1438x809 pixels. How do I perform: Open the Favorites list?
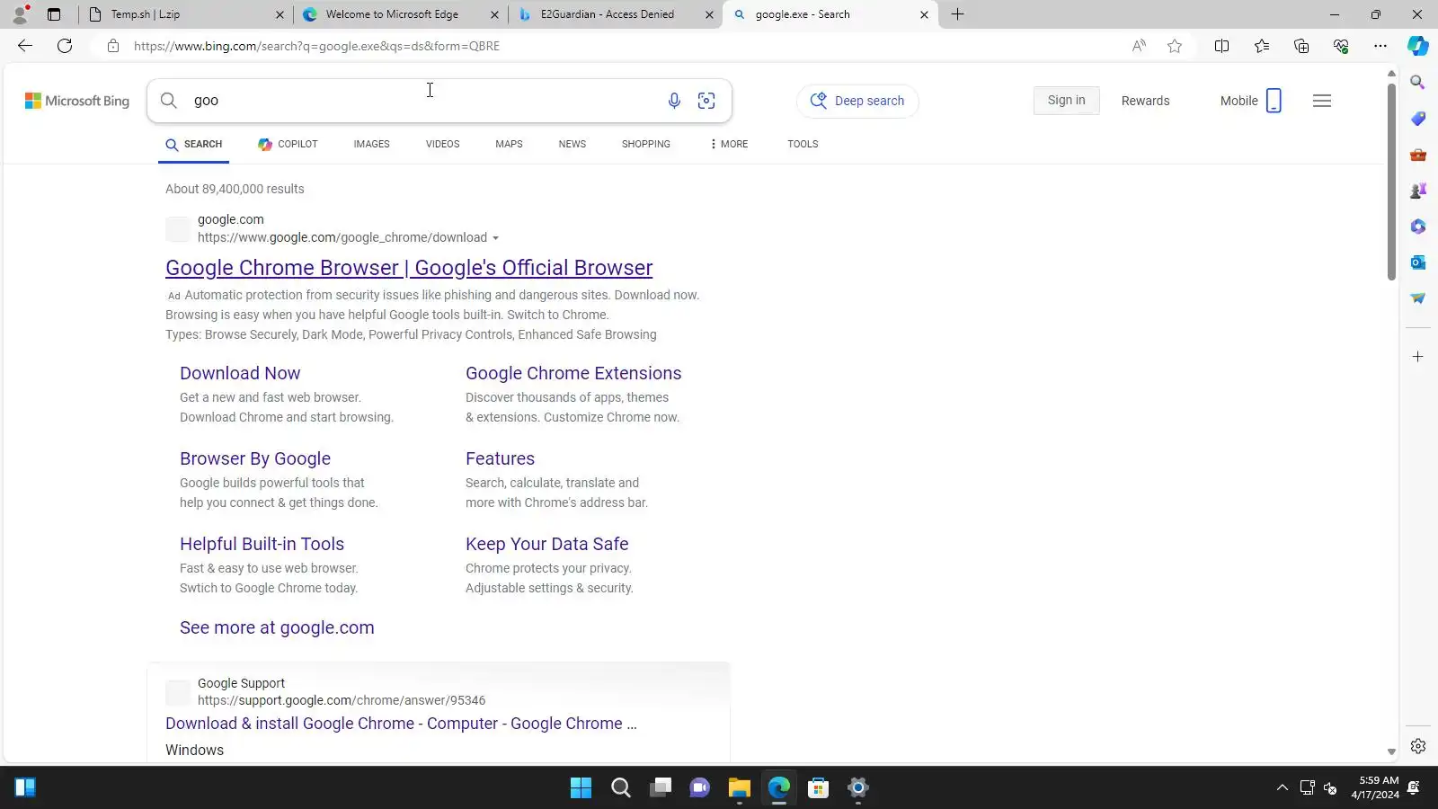pos(1262,46)
